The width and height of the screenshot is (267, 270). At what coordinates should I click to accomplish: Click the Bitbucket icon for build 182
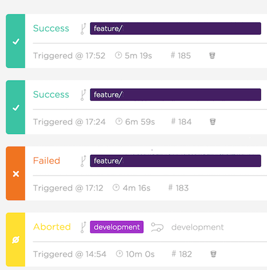coord(213,254)
